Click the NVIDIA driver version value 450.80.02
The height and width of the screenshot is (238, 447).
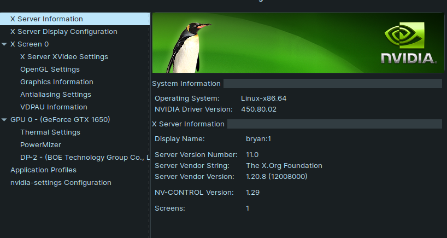pos(258,109)
